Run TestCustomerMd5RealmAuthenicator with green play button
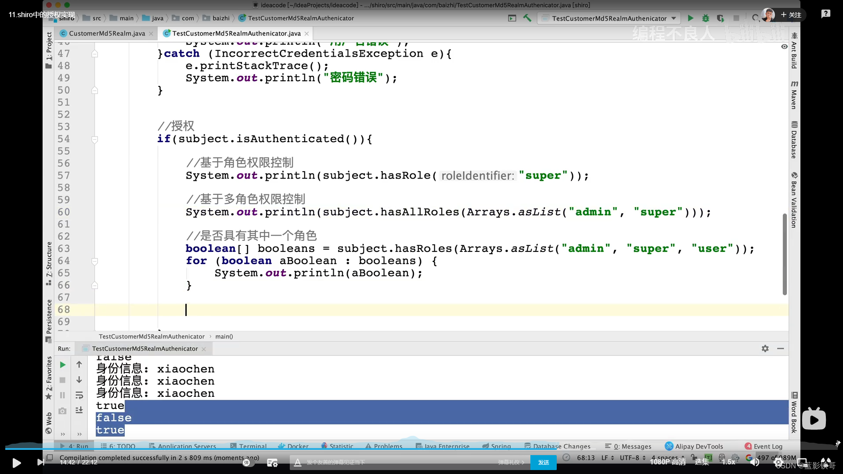 click(690, 18)
